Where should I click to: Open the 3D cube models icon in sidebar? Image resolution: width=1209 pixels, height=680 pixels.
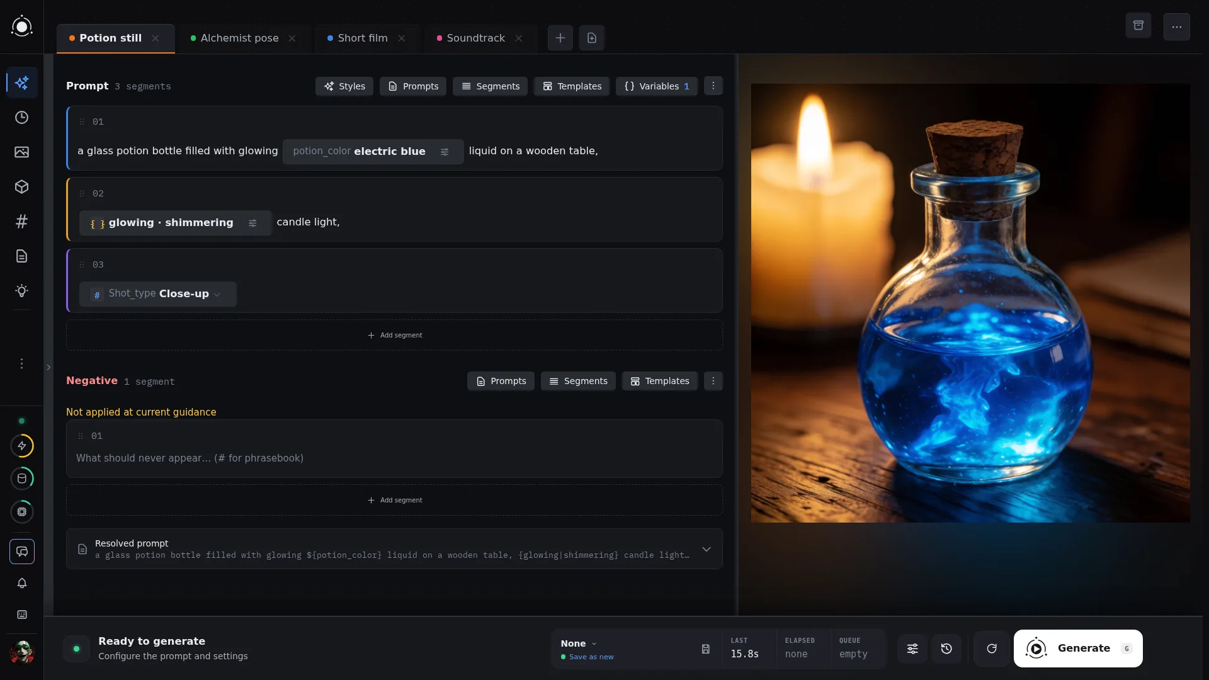22,187
